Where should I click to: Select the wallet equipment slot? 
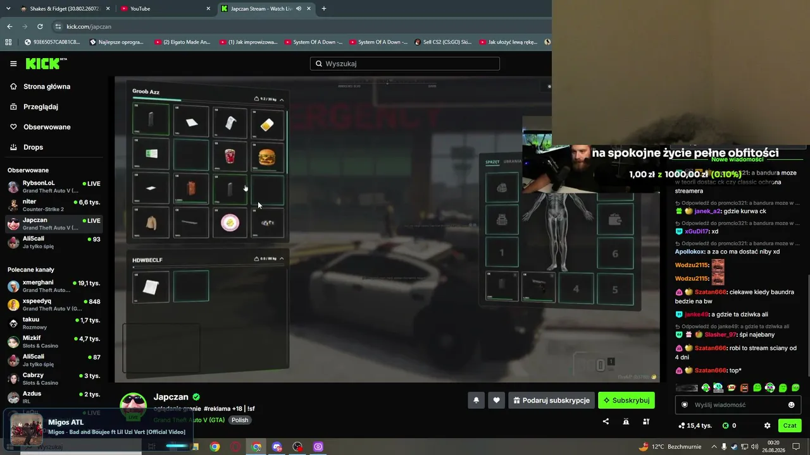coord(615,221)
